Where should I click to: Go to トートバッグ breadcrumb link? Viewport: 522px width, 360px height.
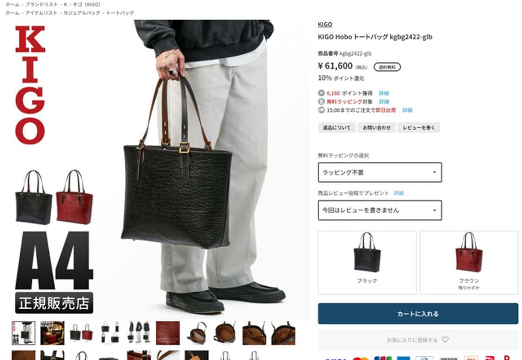click(120, 13)
